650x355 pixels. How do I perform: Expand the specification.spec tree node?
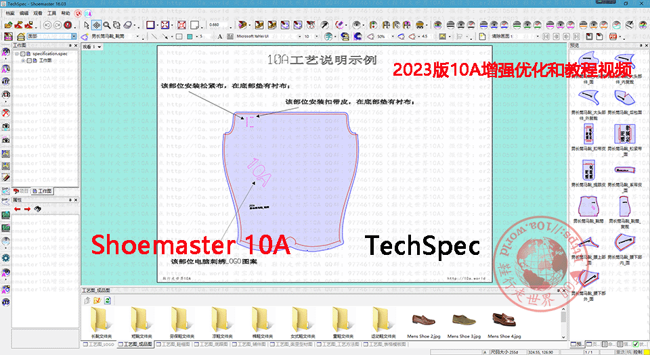[17, 54]
